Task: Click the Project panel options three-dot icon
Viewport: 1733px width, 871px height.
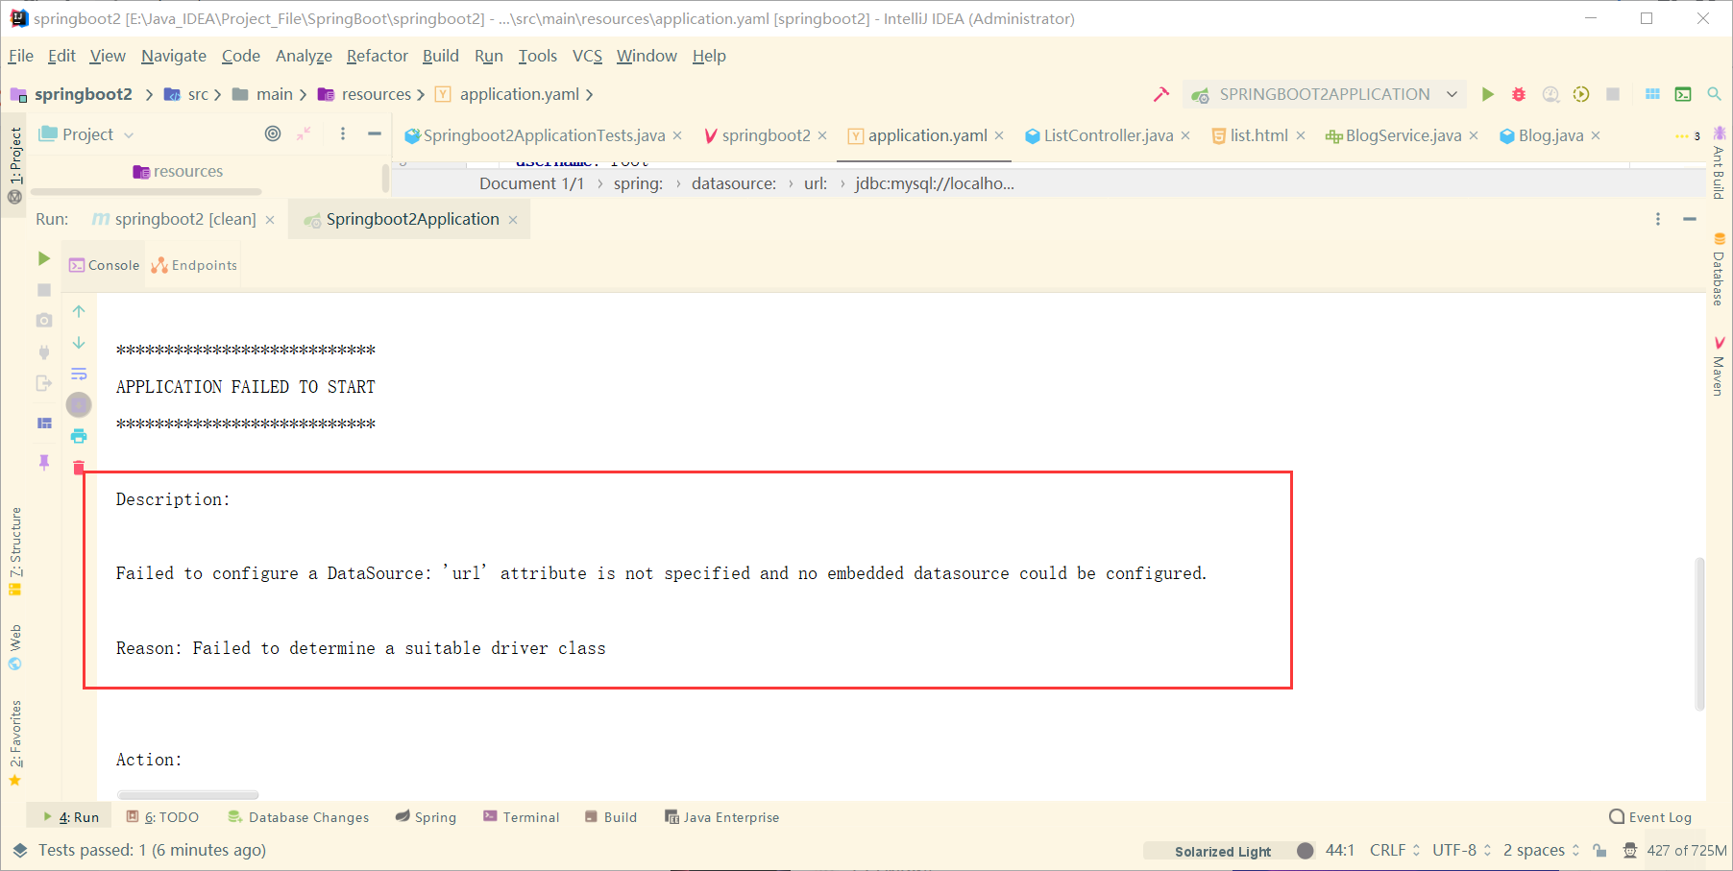Action: pyautogui.click(x=343, y=133)
